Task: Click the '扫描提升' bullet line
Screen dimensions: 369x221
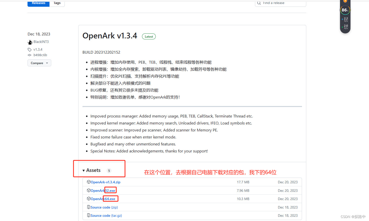Action: click(x=135, y=76)
